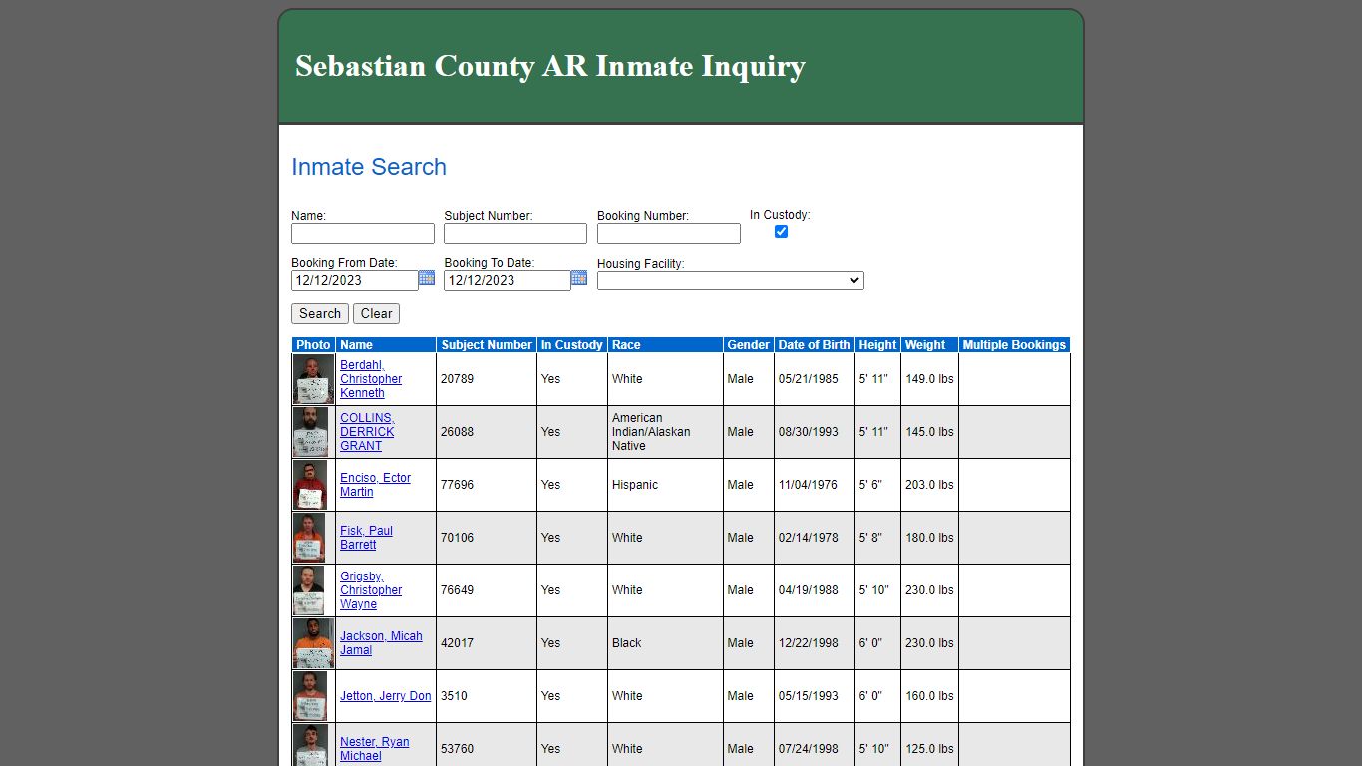The width and height of the screenshot is (1362, 766).
Task: Open Berdahl, Christopher Kenneth inmate link
Action: click(371, 379)
